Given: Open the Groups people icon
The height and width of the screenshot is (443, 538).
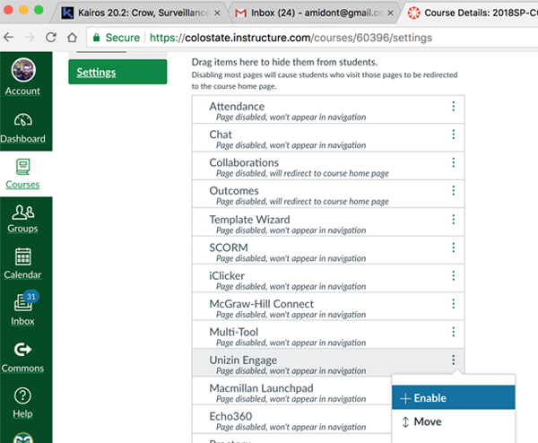Looking at the screenshot, I should (23, 212).
